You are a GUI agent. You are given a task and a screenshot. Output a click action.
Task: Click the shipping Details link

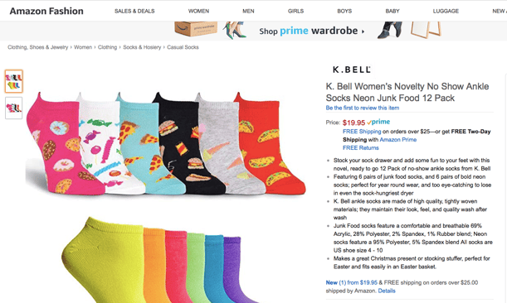[x=387, y=291]
